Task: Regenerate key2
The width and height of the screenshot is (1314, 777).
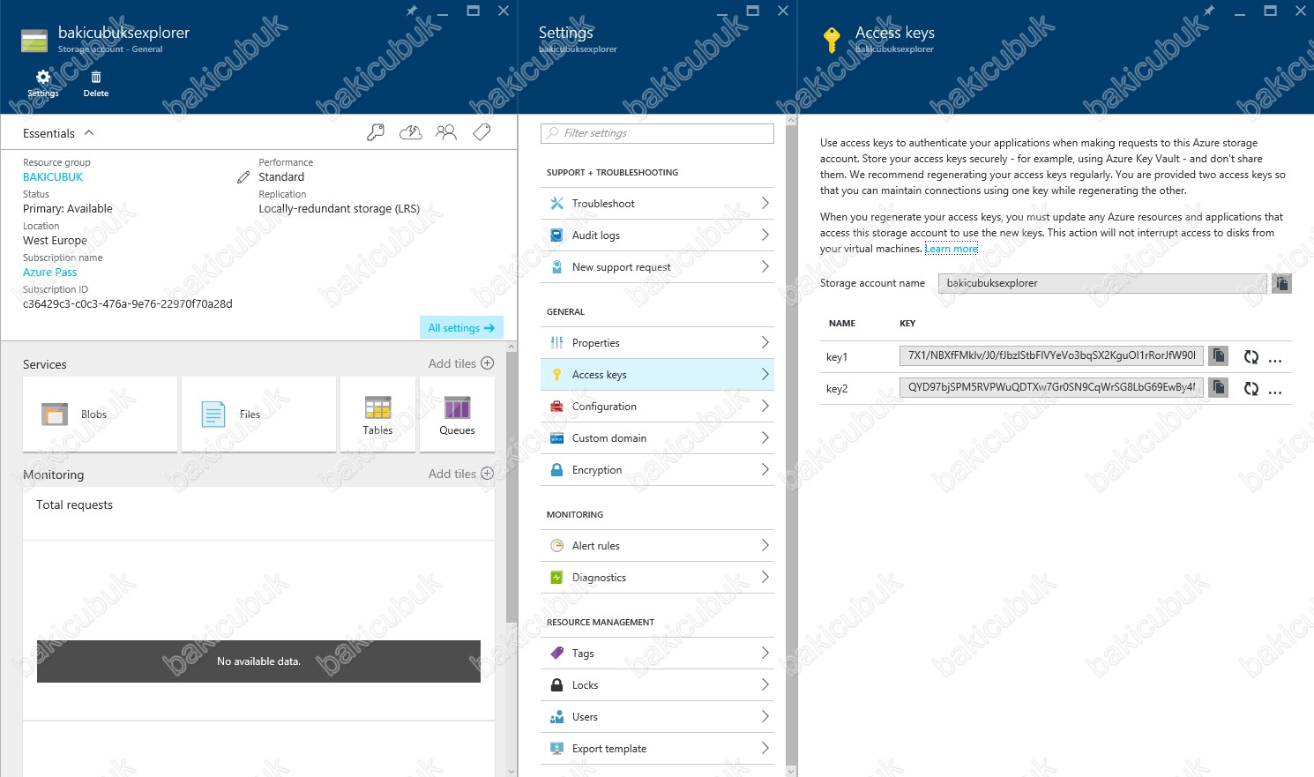Action: [x=1251, y=389]
